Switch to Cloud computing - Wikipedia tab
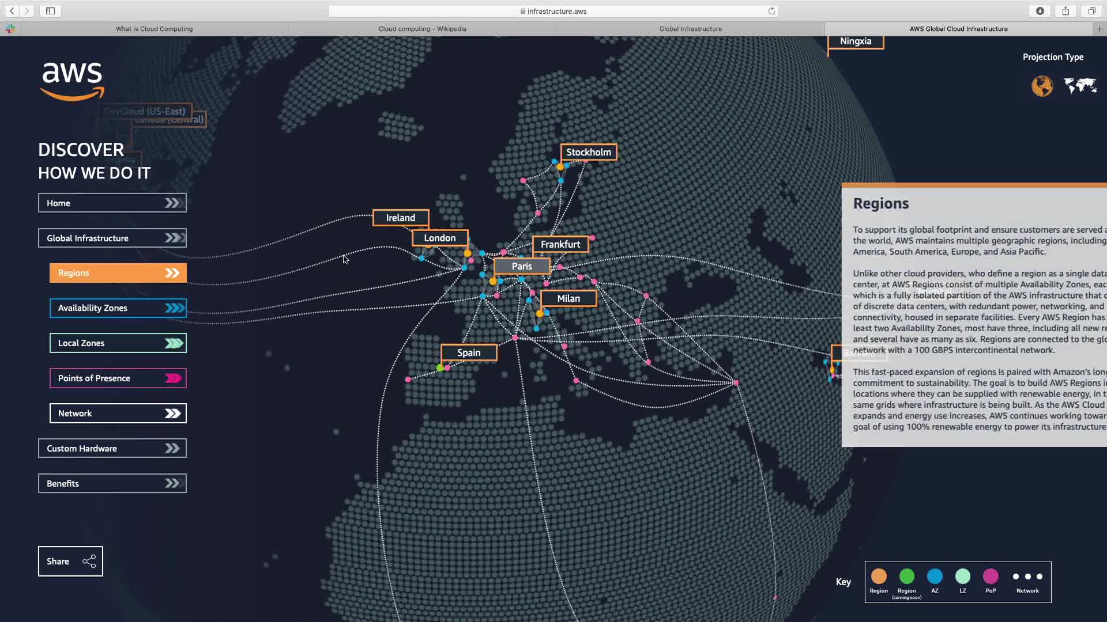 tap(422, 29)
